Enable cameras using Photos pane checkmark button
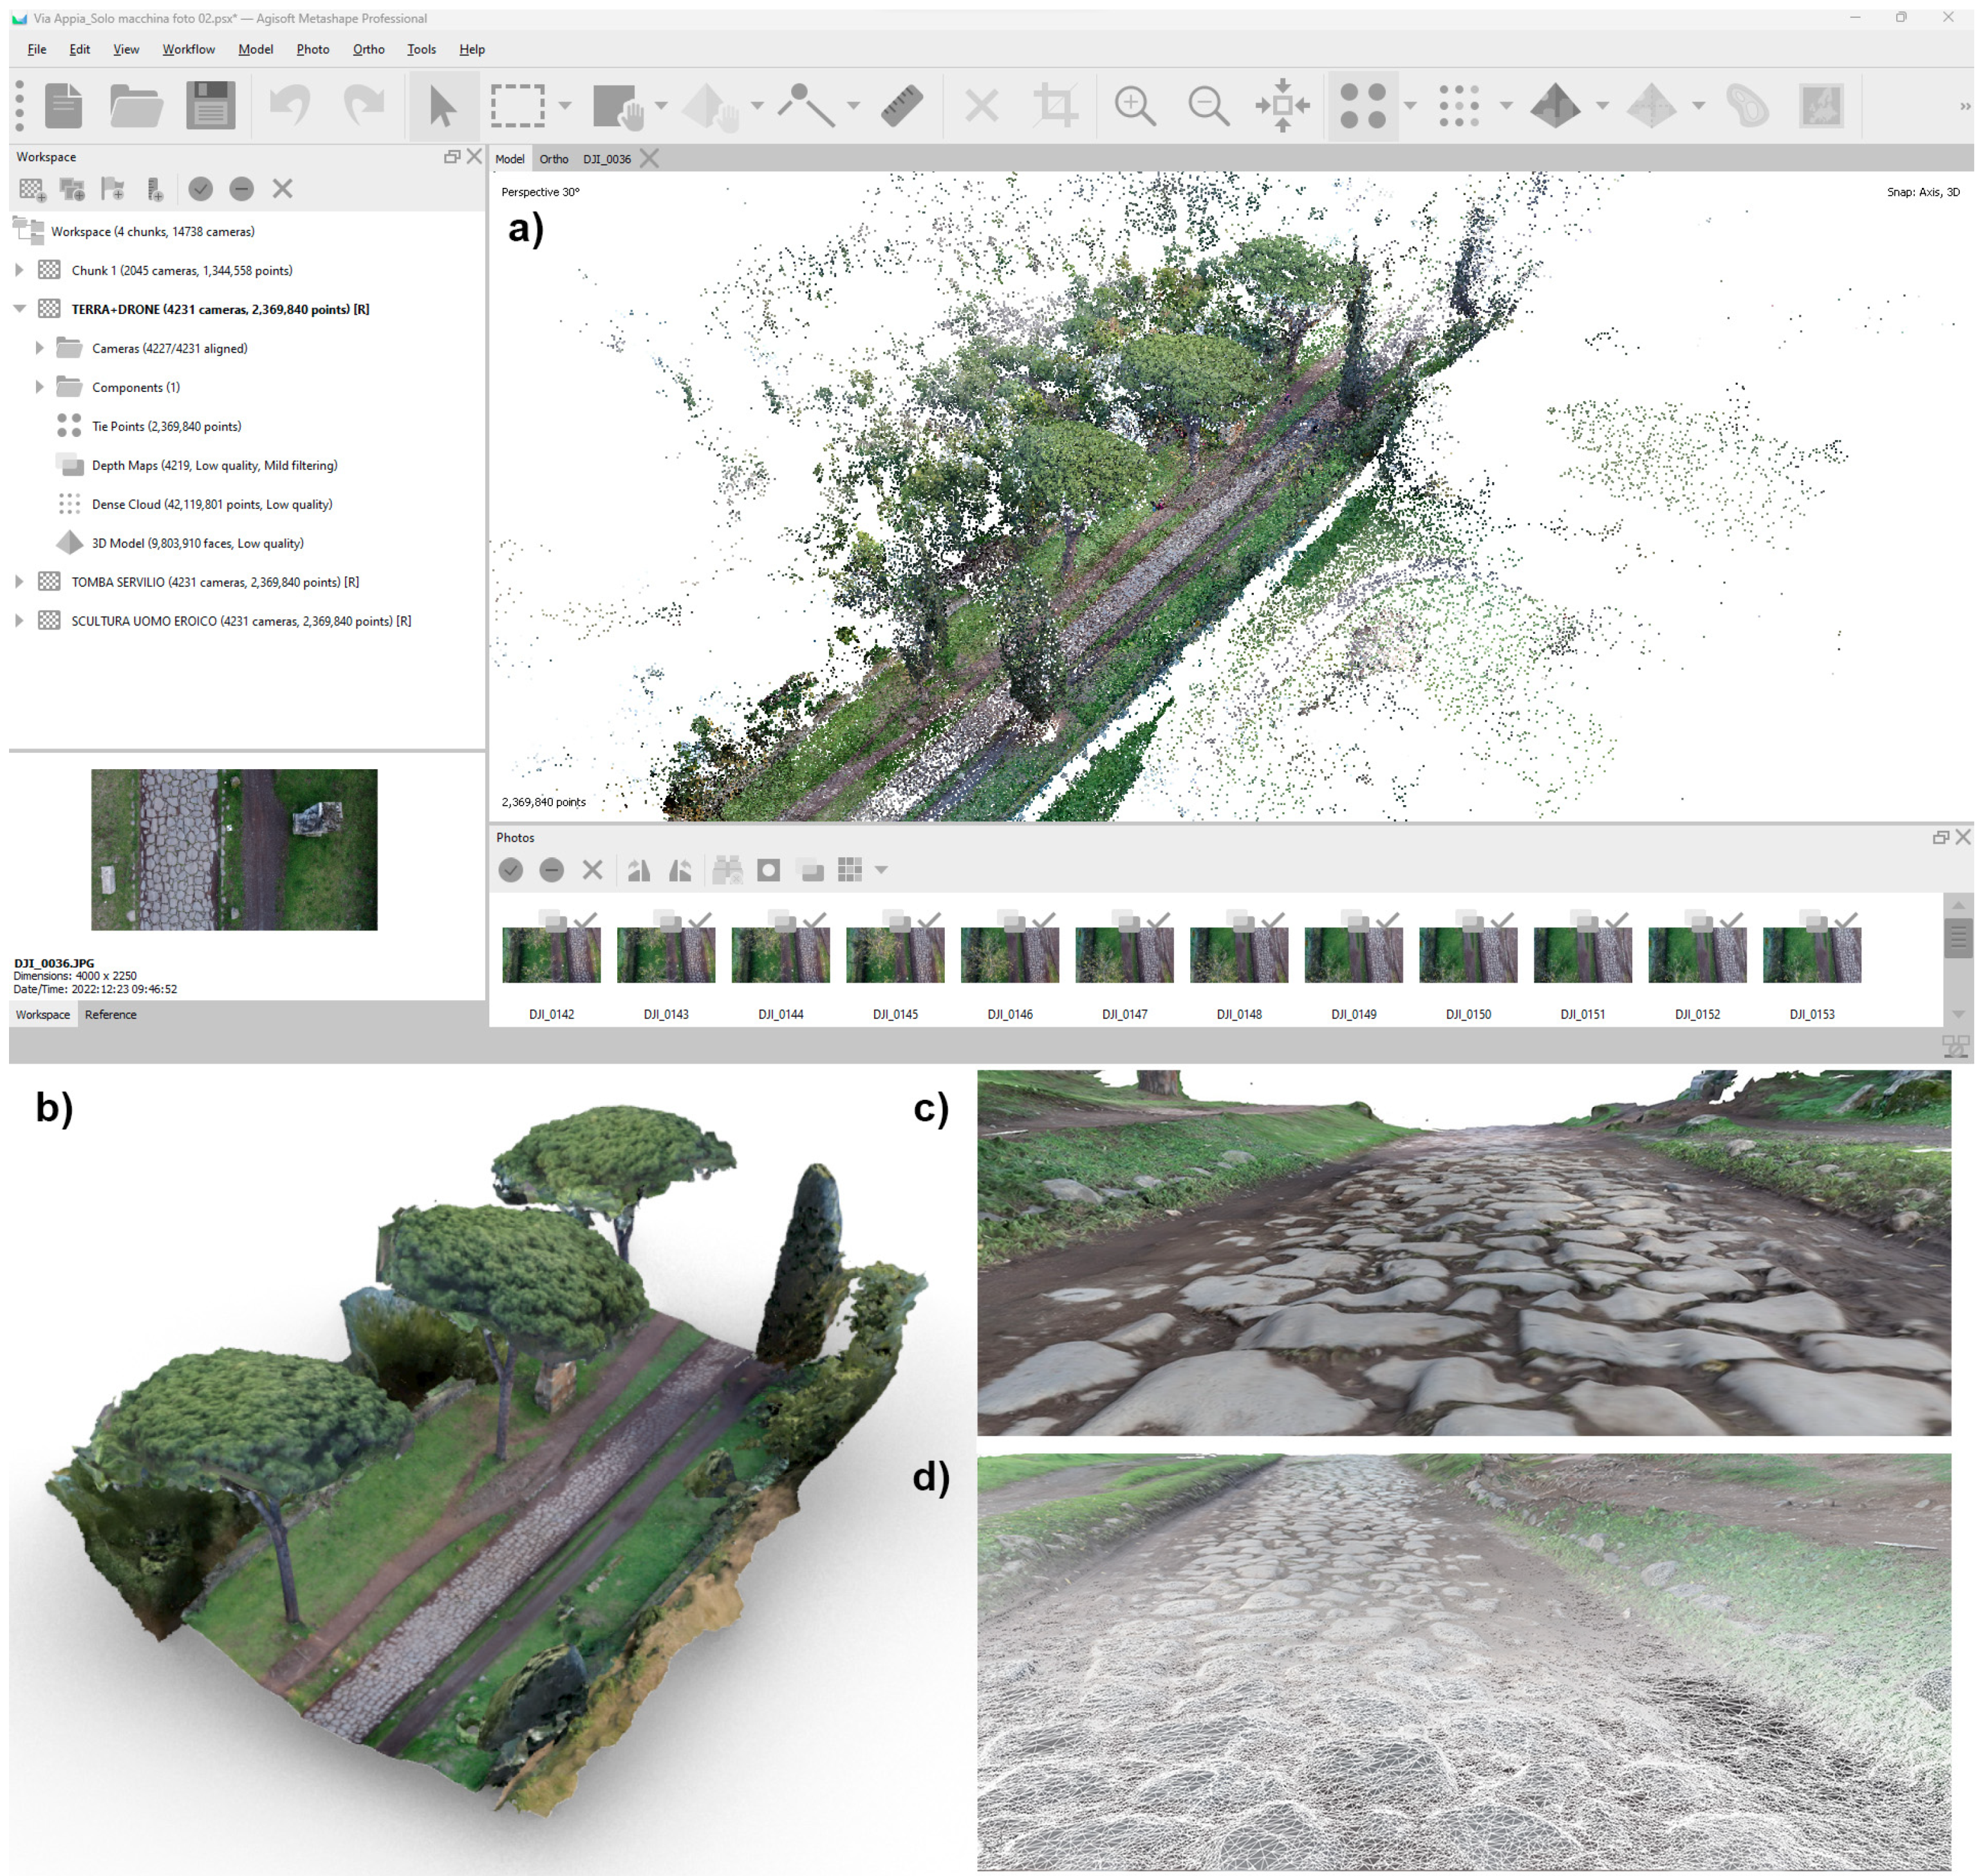Viewport: 1985px width, 1876px height. coord(511,870)
